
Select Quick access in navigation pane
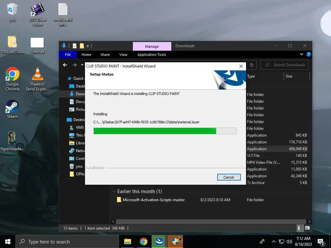point(76,78)
